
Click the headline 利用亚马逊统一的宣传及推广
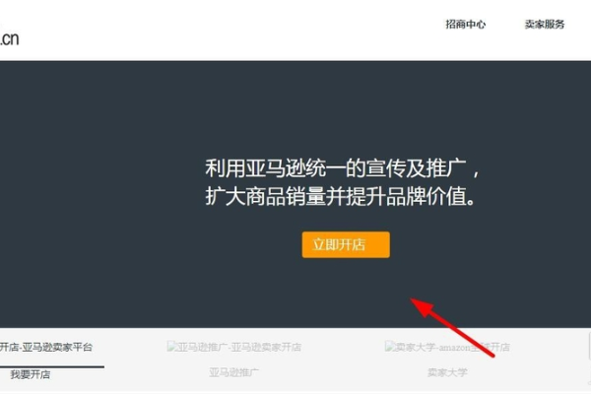coord(336,168)
